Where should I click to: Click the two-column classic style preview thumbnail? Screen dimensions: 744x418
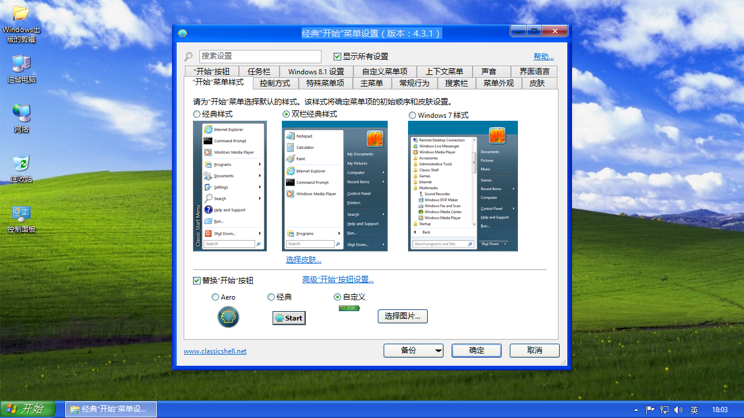coord(335,186)
